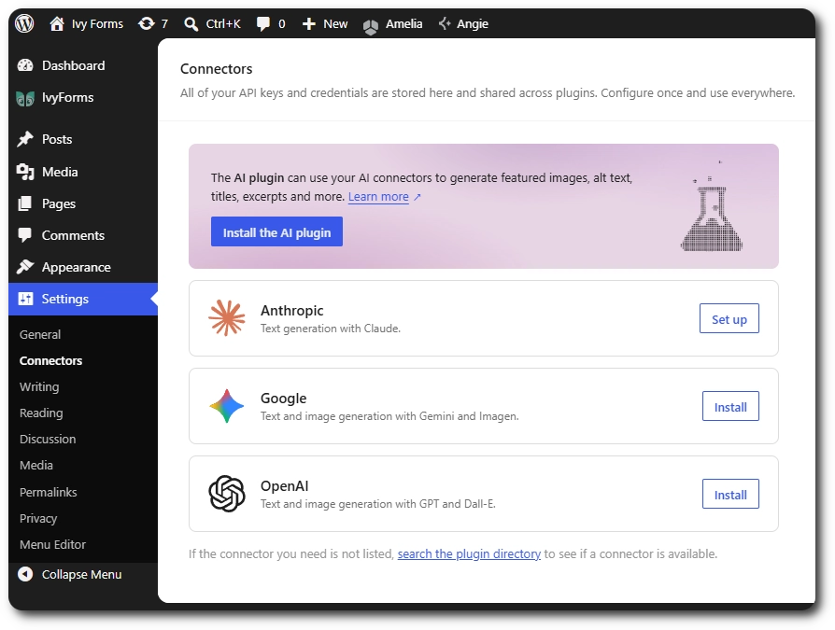The width and height of the screenshot is (835, 630).
Task: Click the IvyForms leaf icon
Action: coord(25,98)
